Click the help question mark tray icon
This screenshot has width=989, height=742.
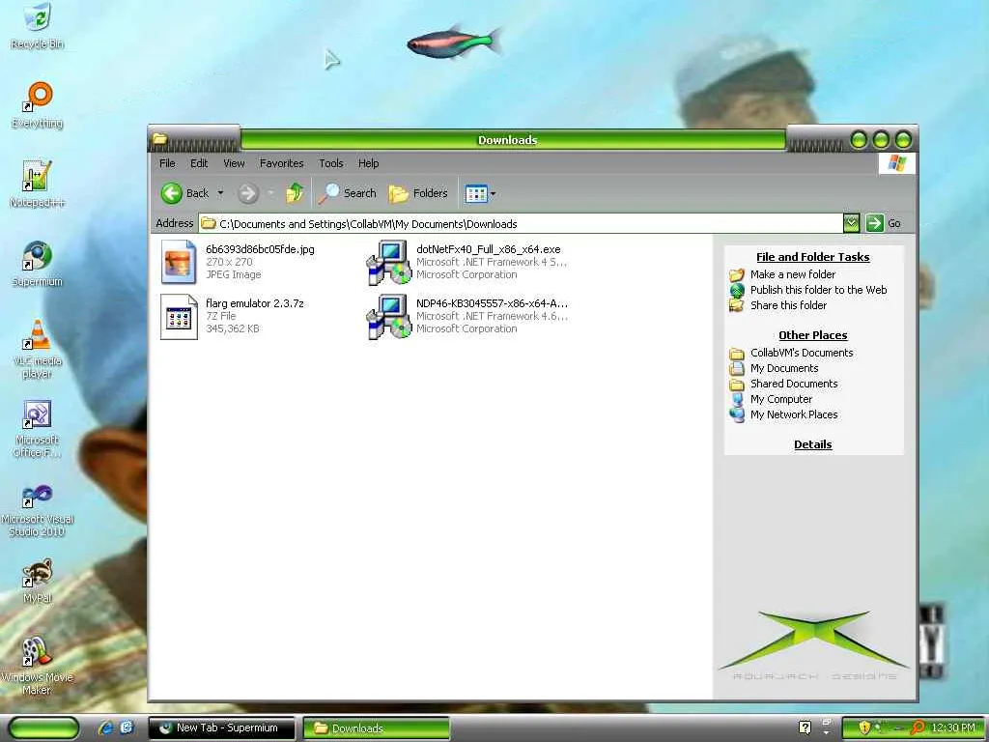pyautogui.click(x=805, y=728)
